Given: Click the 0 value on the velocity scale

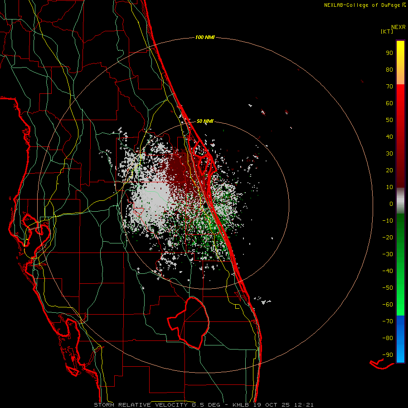Looking at the screenshot, I should 391,204.
